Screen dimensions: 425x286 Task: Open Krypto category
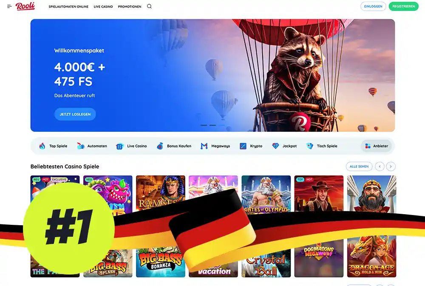[x=251, y=146]
